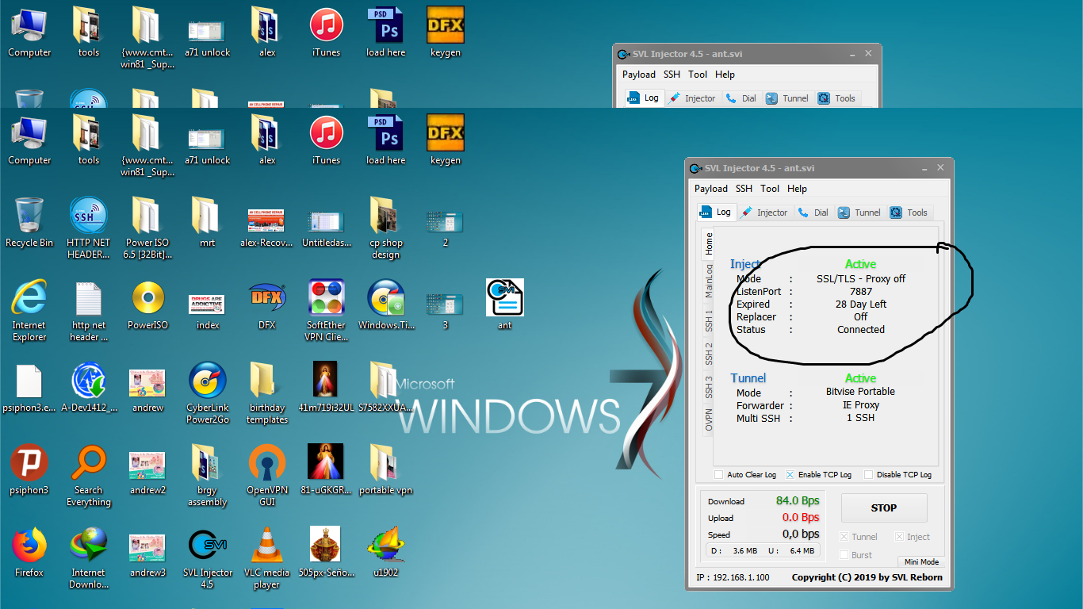Click the "84.0 Bps" download rate
This screenshot has width=1083, height=609.
[798, 500]
